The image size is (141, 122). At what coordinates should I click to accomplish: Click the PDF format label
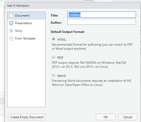(60, 58)
